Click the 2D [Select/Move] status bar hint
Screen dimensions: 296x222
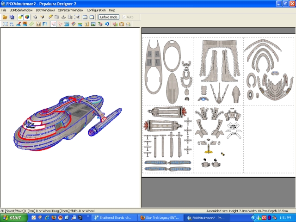(47, 211)
